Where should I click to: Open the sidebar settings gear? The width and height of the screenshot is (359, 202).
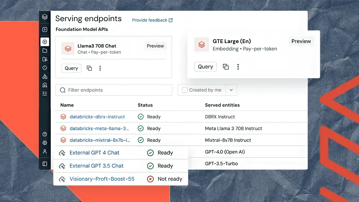tap(45, 143)
